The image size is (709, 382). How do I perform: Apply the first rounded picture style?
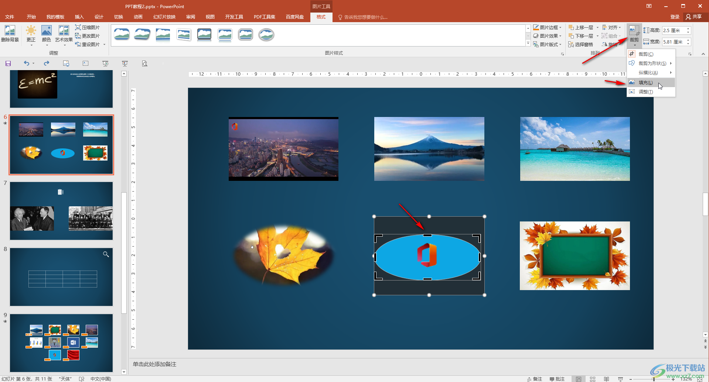pyautogui.click(x=122, y=35)
